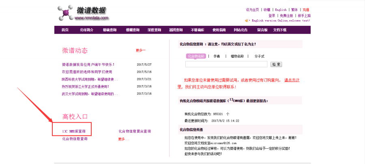The height and width of the screenshot is (164, 365).
Task: Click the 有机化合物总数为 955321 count text
Action: [207, 114]
